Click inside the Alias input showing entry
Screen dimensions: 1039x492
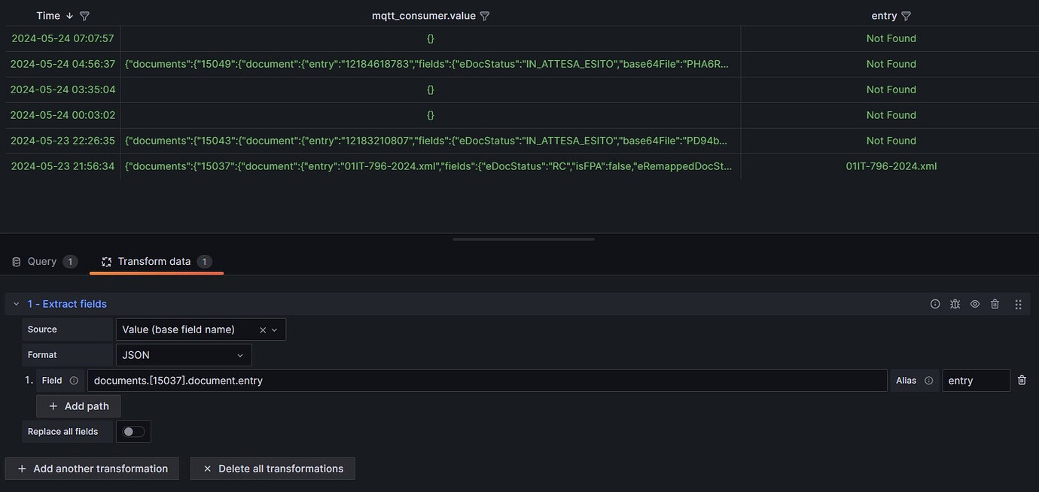(976, 380)
